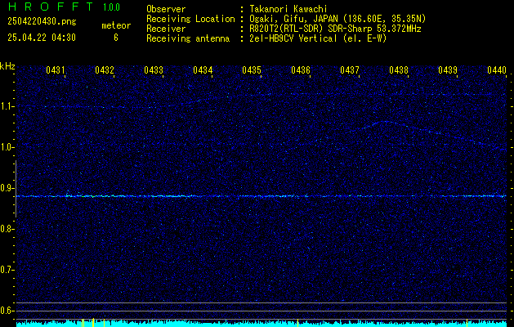
Task: Click the 0434 time axis label
Action: [x=203, y=69]
